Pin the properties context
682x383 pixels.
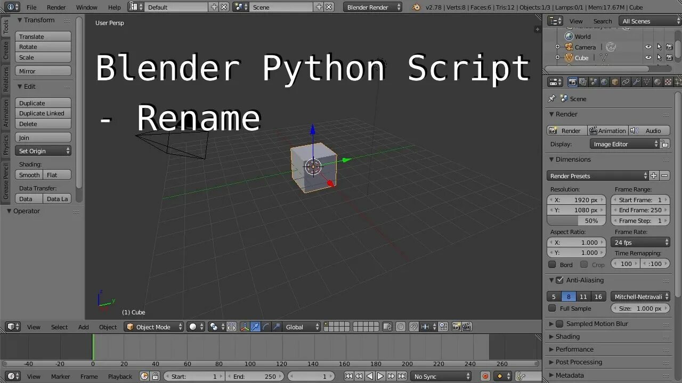[x=551, y=98]
